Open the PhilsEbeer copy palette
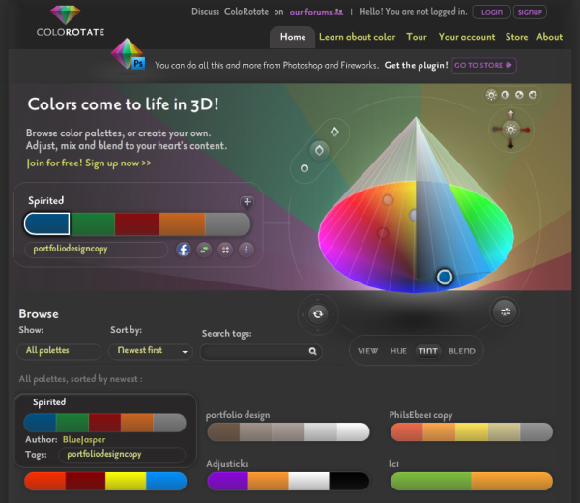 tap(472, 432)
